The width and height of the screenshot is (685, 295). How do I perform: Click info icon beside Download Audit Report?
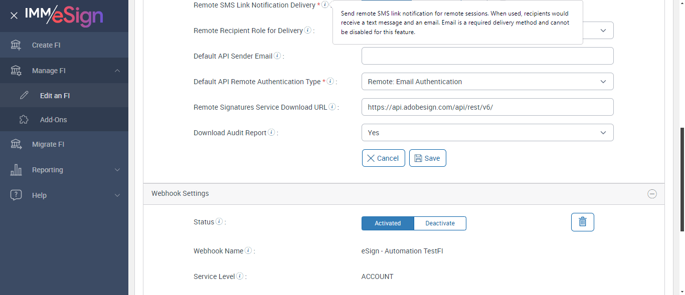271,133
